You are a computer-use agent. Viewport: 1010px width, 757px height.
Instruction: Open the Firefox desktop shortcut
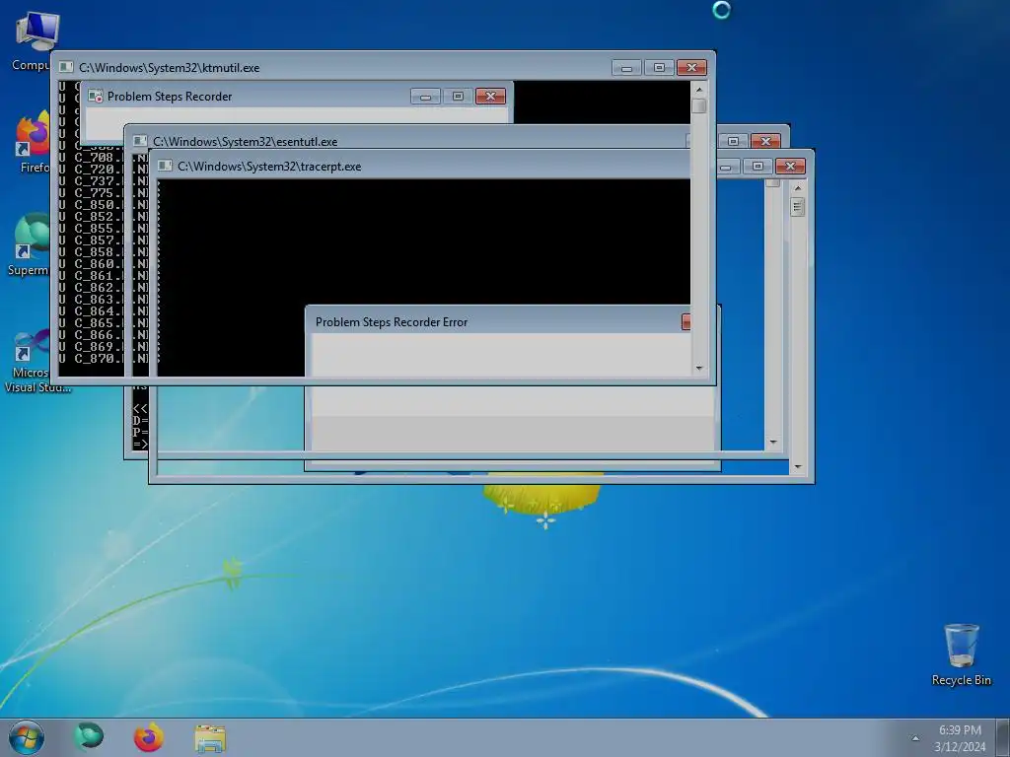(x=34, y=142)
